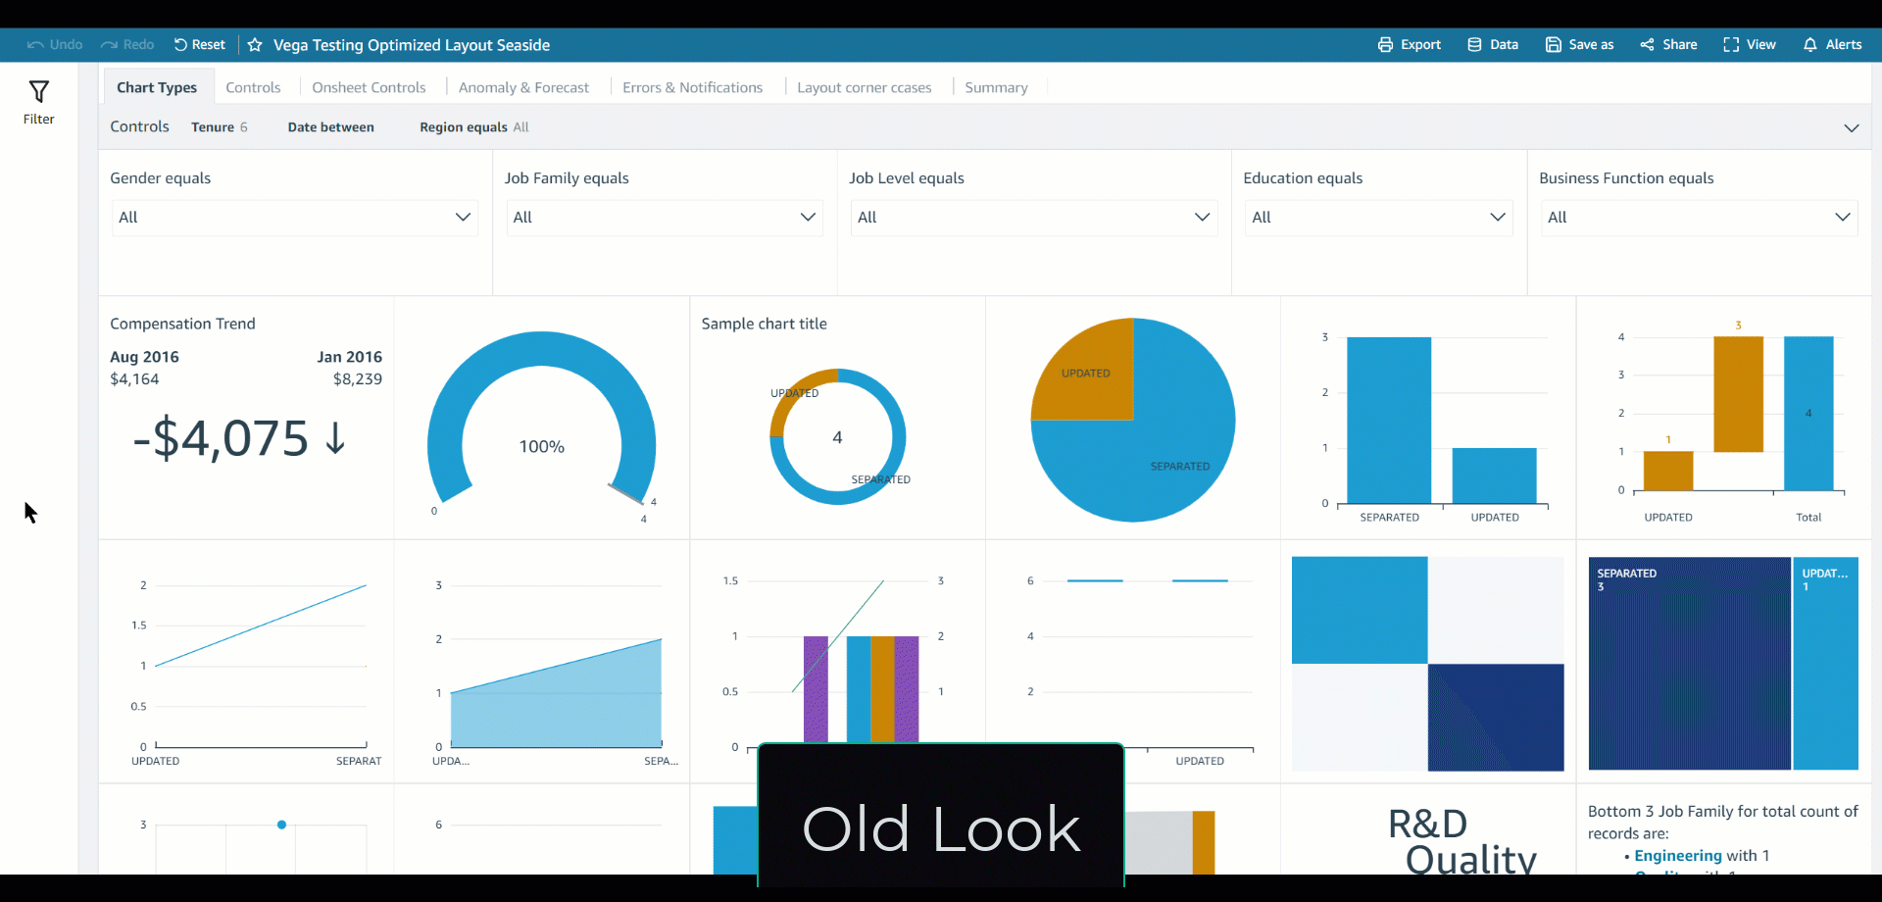Go to the Errors & Notifications tab
The height and width of the screenshot is (902, 1882).
click(692, 87)
